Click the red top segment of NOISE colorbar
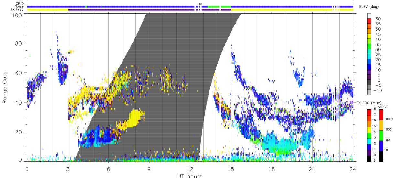The height and width of the screenshot is (183, 397). coord(381,115)
